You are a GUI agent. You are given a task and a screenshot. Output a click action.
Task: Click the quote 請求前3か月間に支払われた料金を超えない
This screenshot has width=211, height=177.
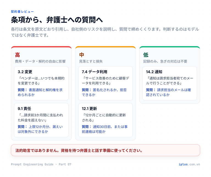[x=40, y=118]
